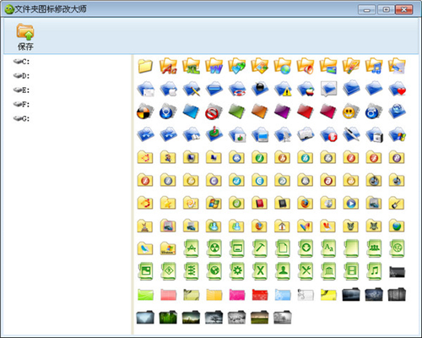Select the flat bright red folder icon
Viewport: 422px width, 338px height.
[259, 295]
